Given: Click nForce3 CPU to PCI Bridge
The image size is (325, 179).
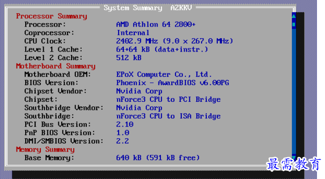Looking at the screenshot, I should coord(168,99).
